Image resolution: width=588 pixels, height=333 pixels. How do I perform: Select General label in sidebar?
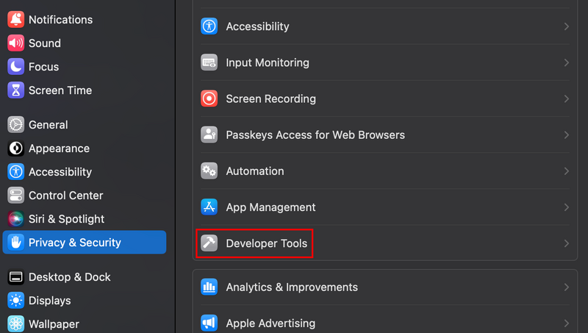[x=48, y=125]
